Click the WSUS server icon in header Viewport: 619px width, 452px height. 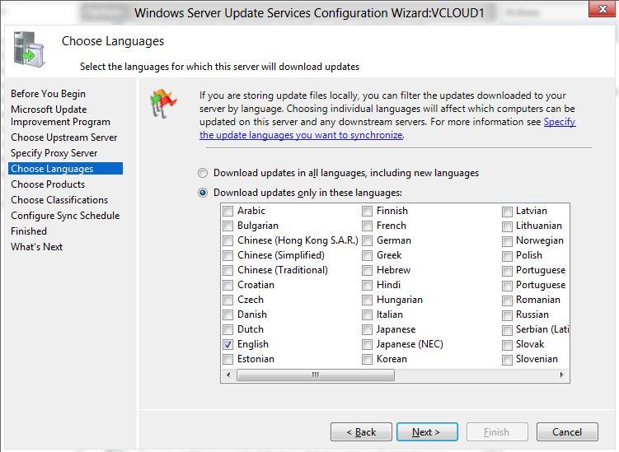pyautogui.click(x=27, y=49)
